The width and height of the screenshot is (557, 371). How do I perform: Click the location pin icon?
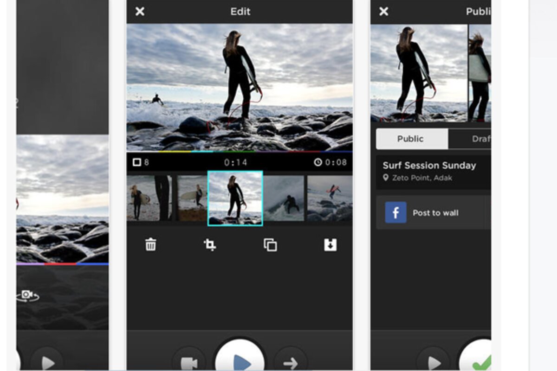click(x=385, y=178)
